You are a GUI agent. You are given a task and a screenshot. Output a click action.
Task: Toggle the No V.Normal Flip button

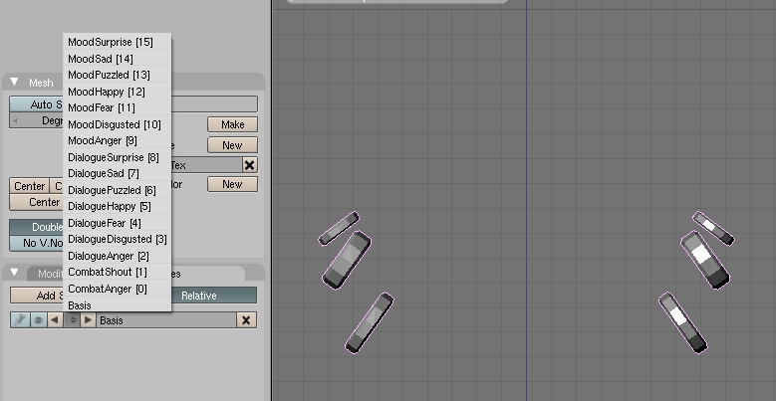coord(36,243)
